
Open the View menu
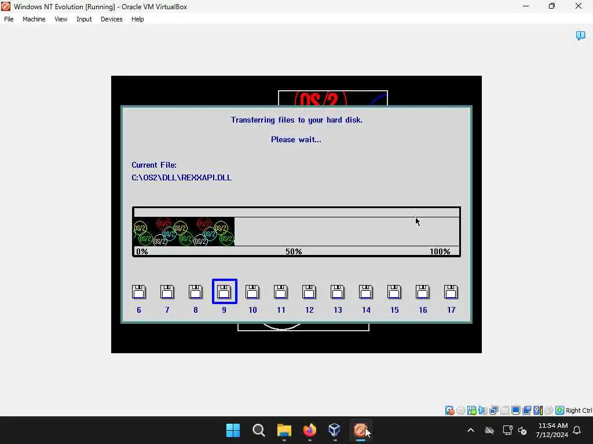61,19
